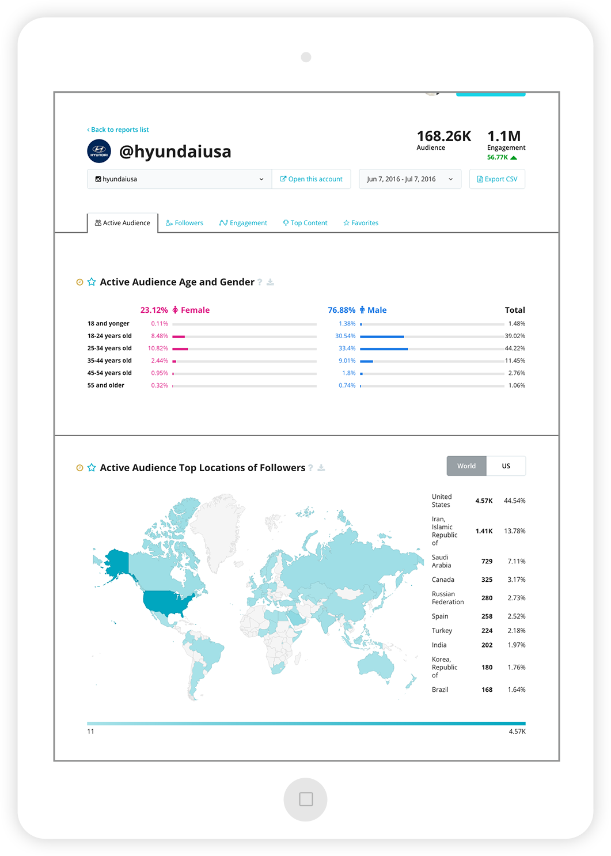Download the Top Locations chart
Image resolution: width=611 pixels, height=856 pixels.
pos(321,468)
